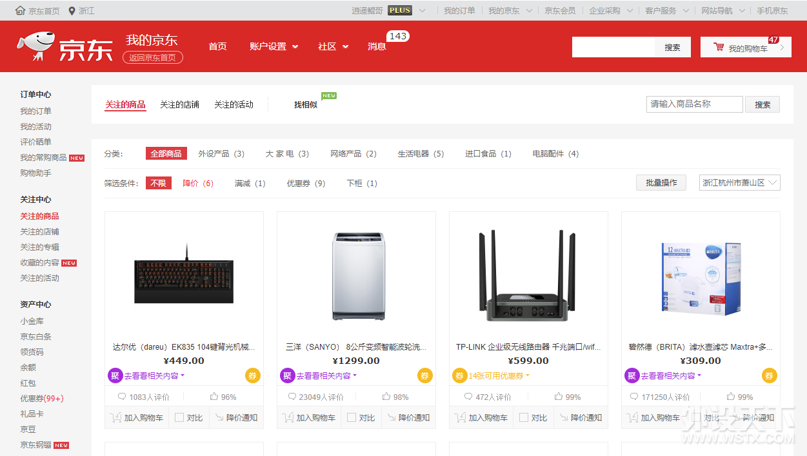Click the cart icon in SANYO 加入购物车
The image size is (807, 456).
[288, 417]
